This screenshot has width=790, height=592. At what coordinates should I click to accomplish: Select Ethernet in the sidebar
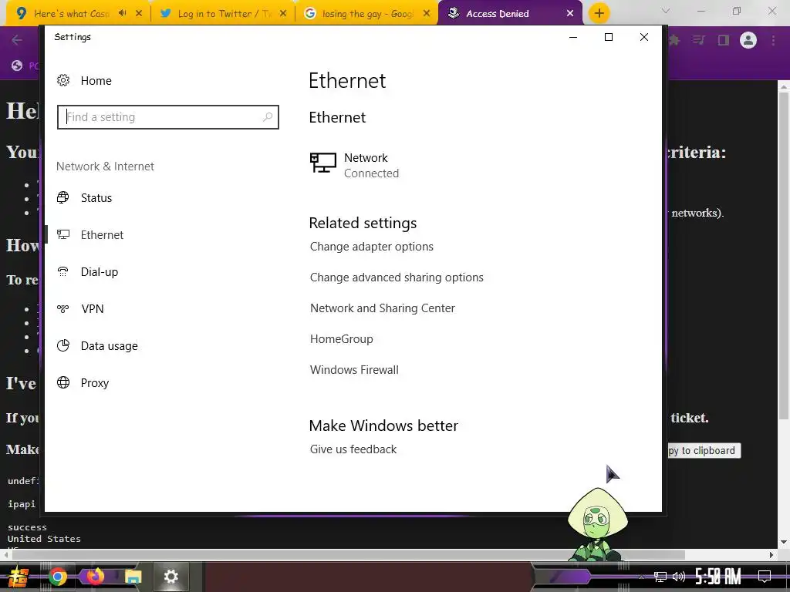tap(102, 235)
